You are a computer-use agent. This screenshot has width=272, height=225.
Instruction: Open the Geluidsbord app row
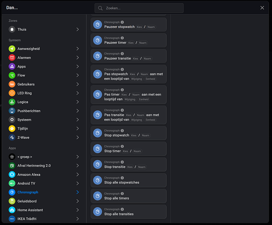44,201
